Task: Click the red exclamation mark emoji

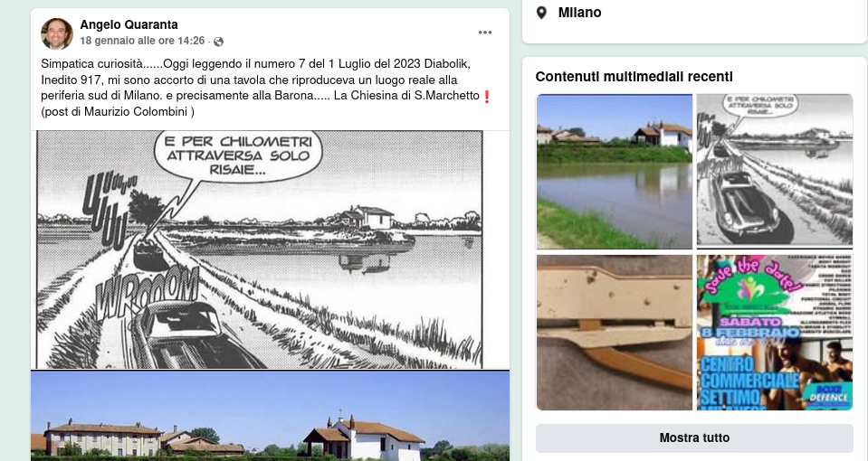Action: 487,96
